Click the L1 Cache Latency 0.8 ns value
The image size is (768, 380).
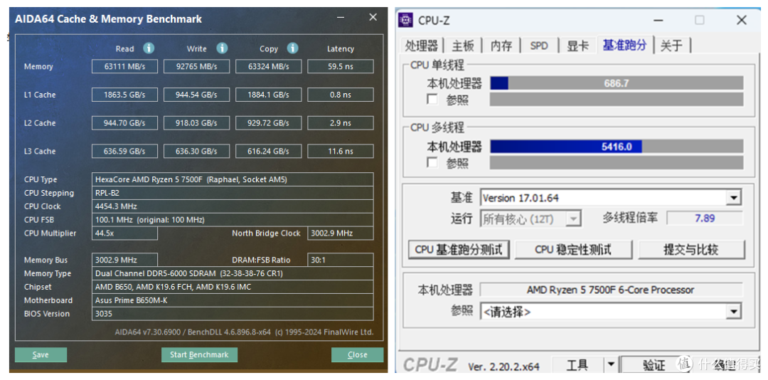341,95
